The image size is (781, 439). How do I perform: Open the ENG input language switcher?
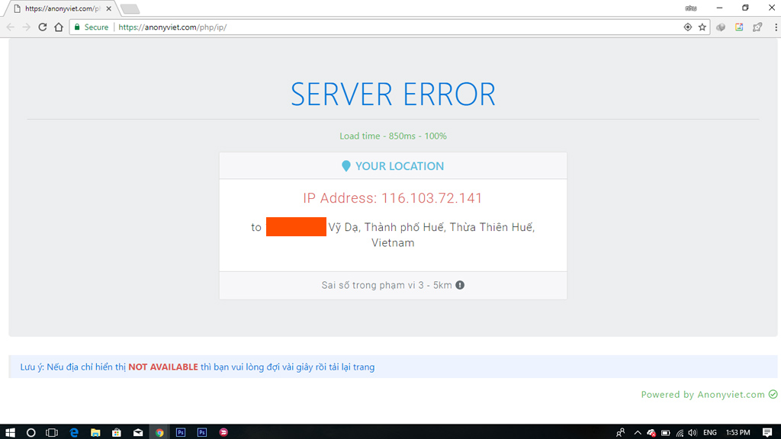tap(710, 432)
